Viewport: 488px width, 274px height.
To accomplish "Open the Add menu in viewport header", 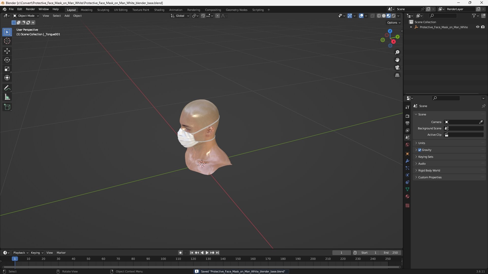I will tap(67, 16).
